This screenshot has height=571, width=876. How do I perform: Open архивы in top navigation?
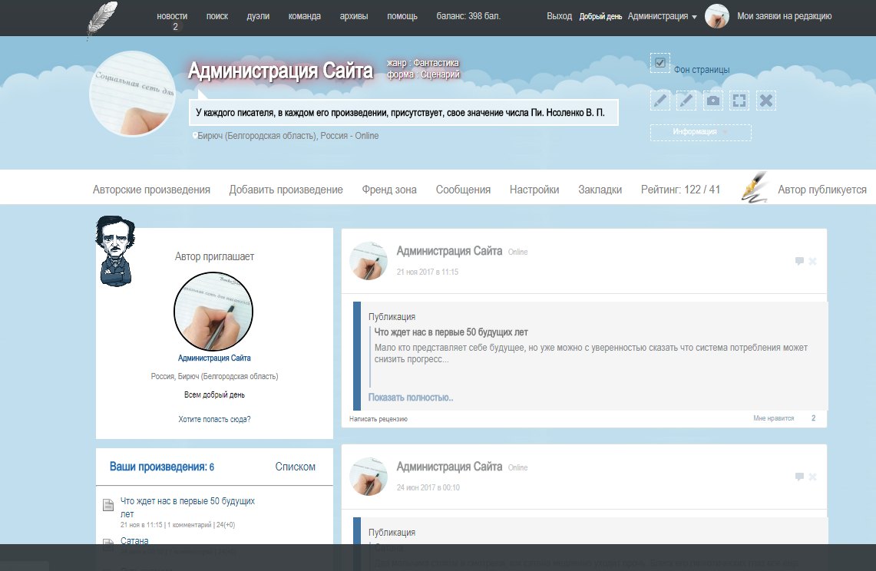(354, 16)
